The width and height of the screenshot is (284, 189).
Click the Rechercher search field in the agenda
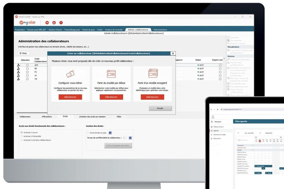point(245,140)
